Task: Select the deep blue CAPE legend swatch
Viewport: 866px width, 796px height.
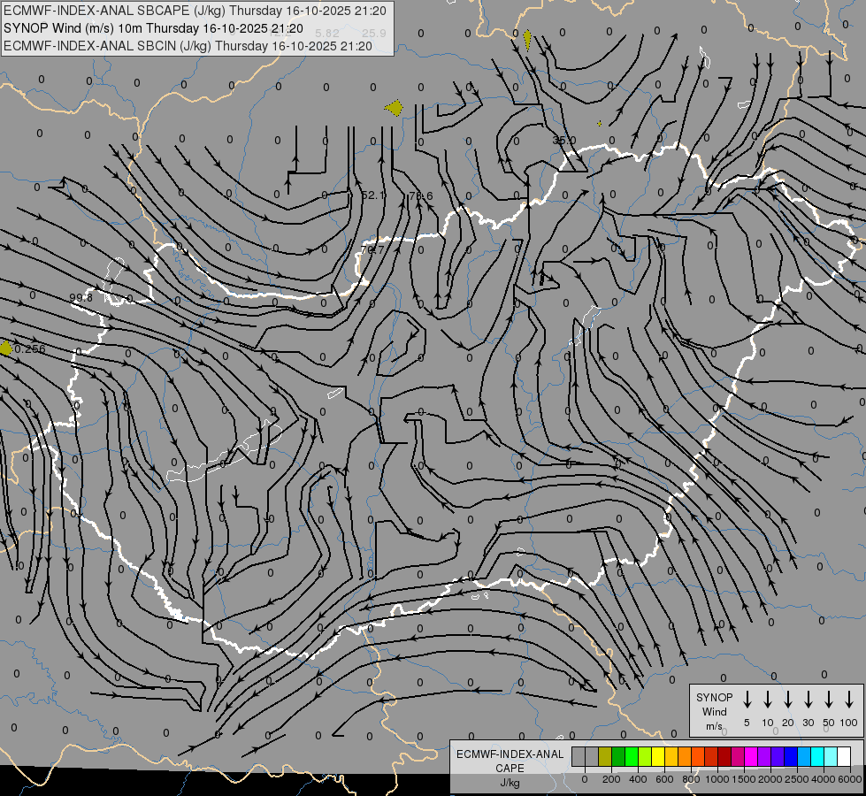Action: click(x=790, y=756)
